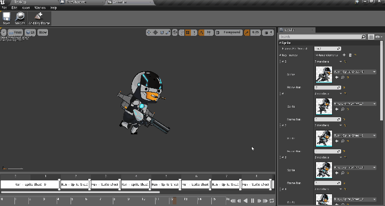The image size is (385, 206).
Task: Open scale snap value 0.25 dropdown
Action: click(256, 33)
